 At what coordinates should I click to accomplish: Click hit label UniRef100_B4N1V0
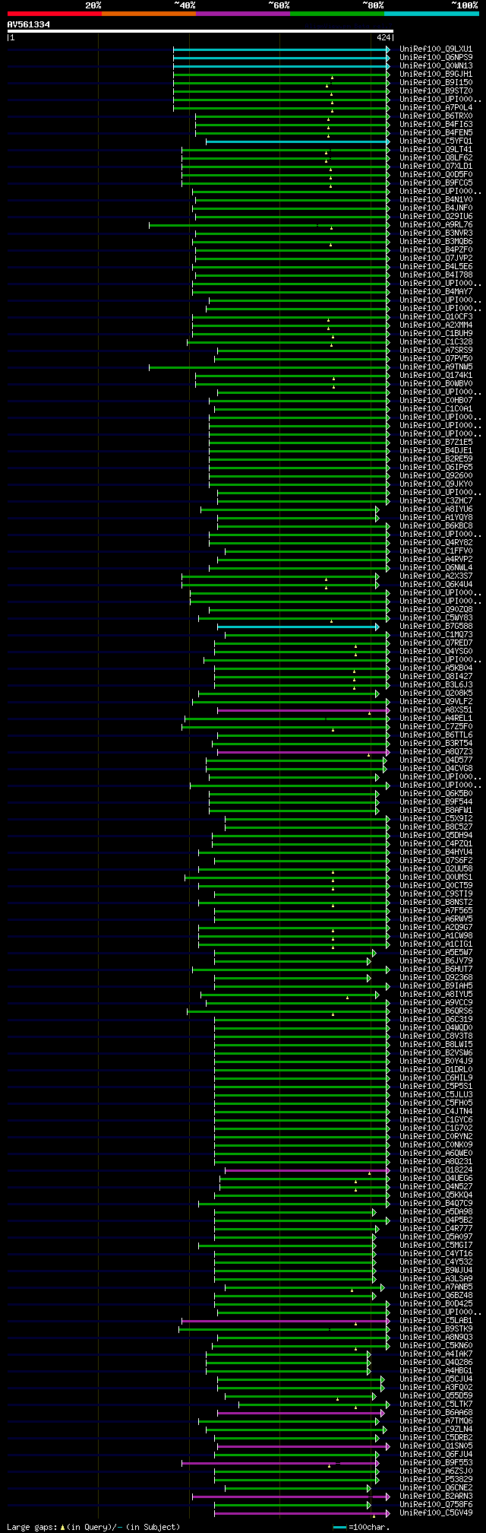pyautogui.click(x=436, y=199)
